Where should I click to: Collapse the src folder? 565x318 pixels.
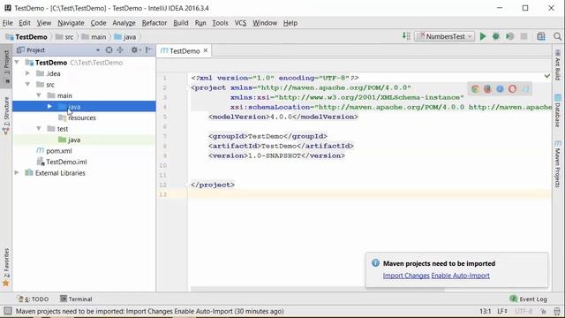click(27, 85)
